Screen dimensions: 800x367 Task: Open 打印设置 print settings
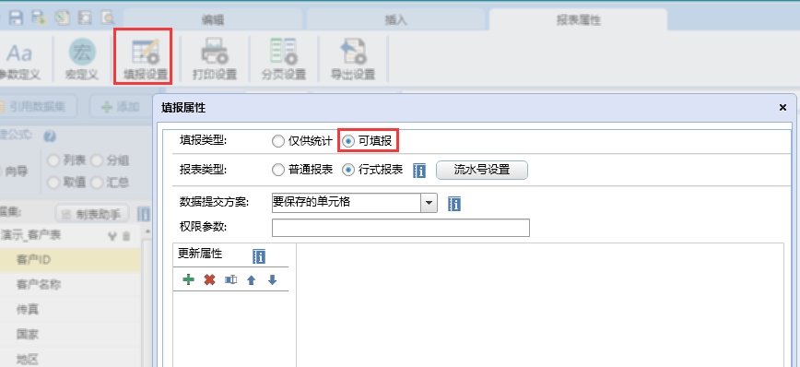(214, 59)
